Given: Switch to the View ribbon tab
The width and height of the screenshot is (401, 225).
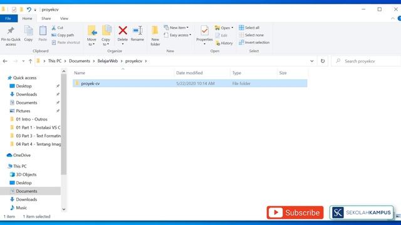Looking at the screenshot, I should point(64,18).
